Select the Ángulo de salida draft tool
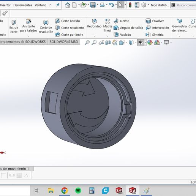Viewport: 196px width, 196px height. coord(128,28)
